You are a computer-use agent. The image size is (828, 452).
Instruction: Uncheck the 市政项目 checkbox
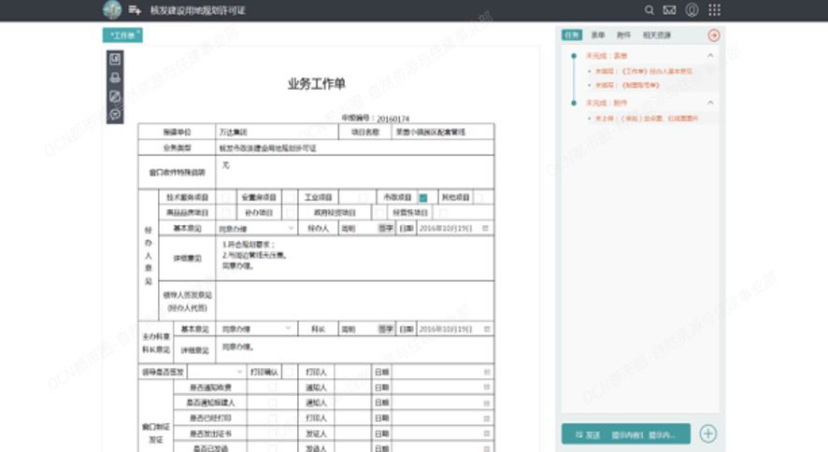pyautogui.click(x=423, y=198)
